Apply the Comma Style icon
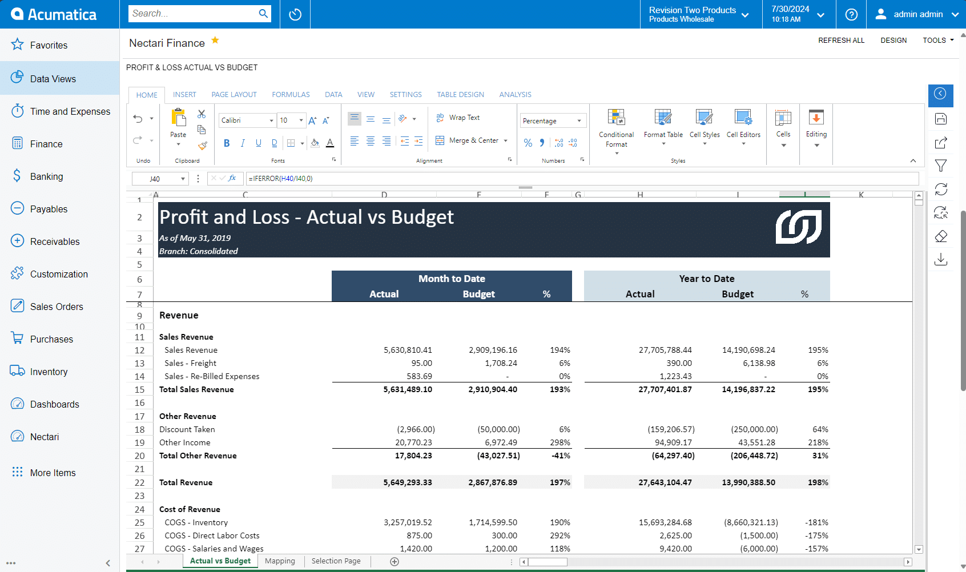The width and height of the screenshot is (966, 572). point(541,143)
